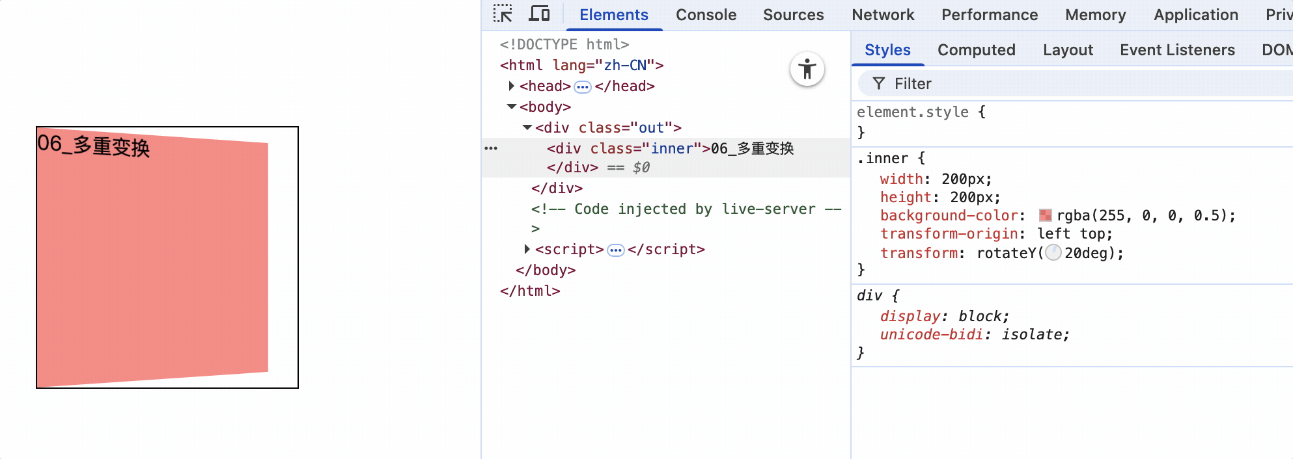Image resolution: width=1293 pixels, height=459 pixels.
Task: Expand the head element ellipsis badge
Action: pos(583,87)
